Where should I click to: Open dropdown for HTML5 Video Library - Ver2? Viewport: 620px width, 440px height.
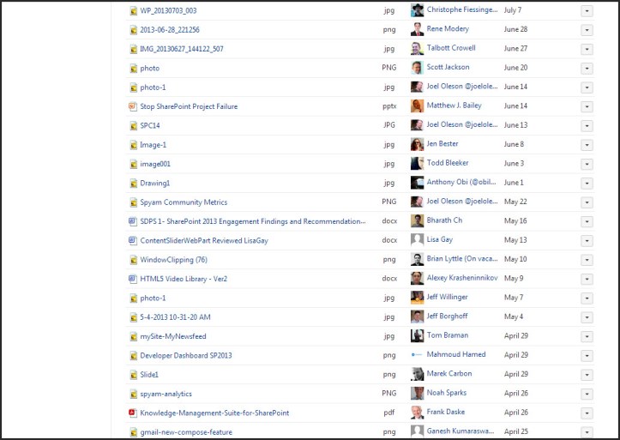pyautogui.click(x=587, y=279)
